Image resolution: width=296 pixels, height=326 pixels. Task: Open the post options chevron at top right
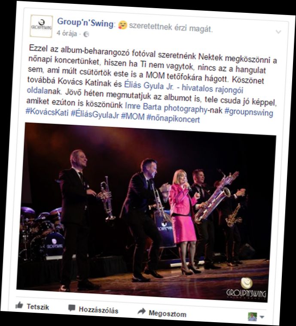coord(278,32)
